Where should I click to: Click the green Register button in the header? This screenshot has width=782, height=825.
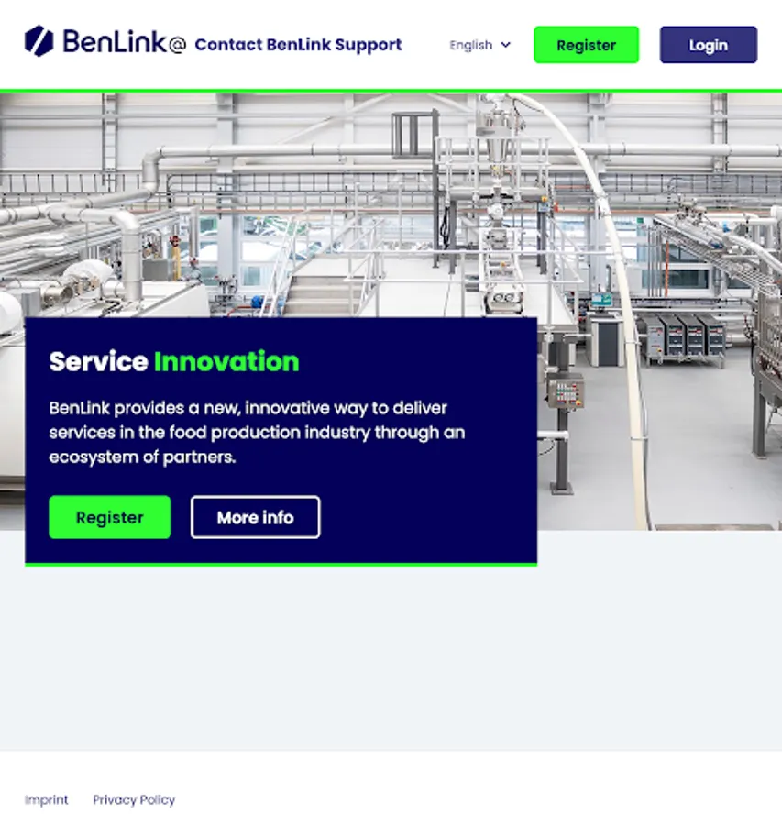click(x=586, y=45)
